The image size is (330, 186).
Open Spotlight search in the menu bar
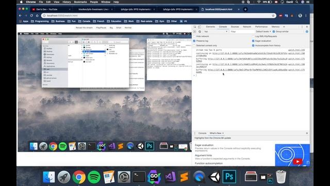[297, 2]
